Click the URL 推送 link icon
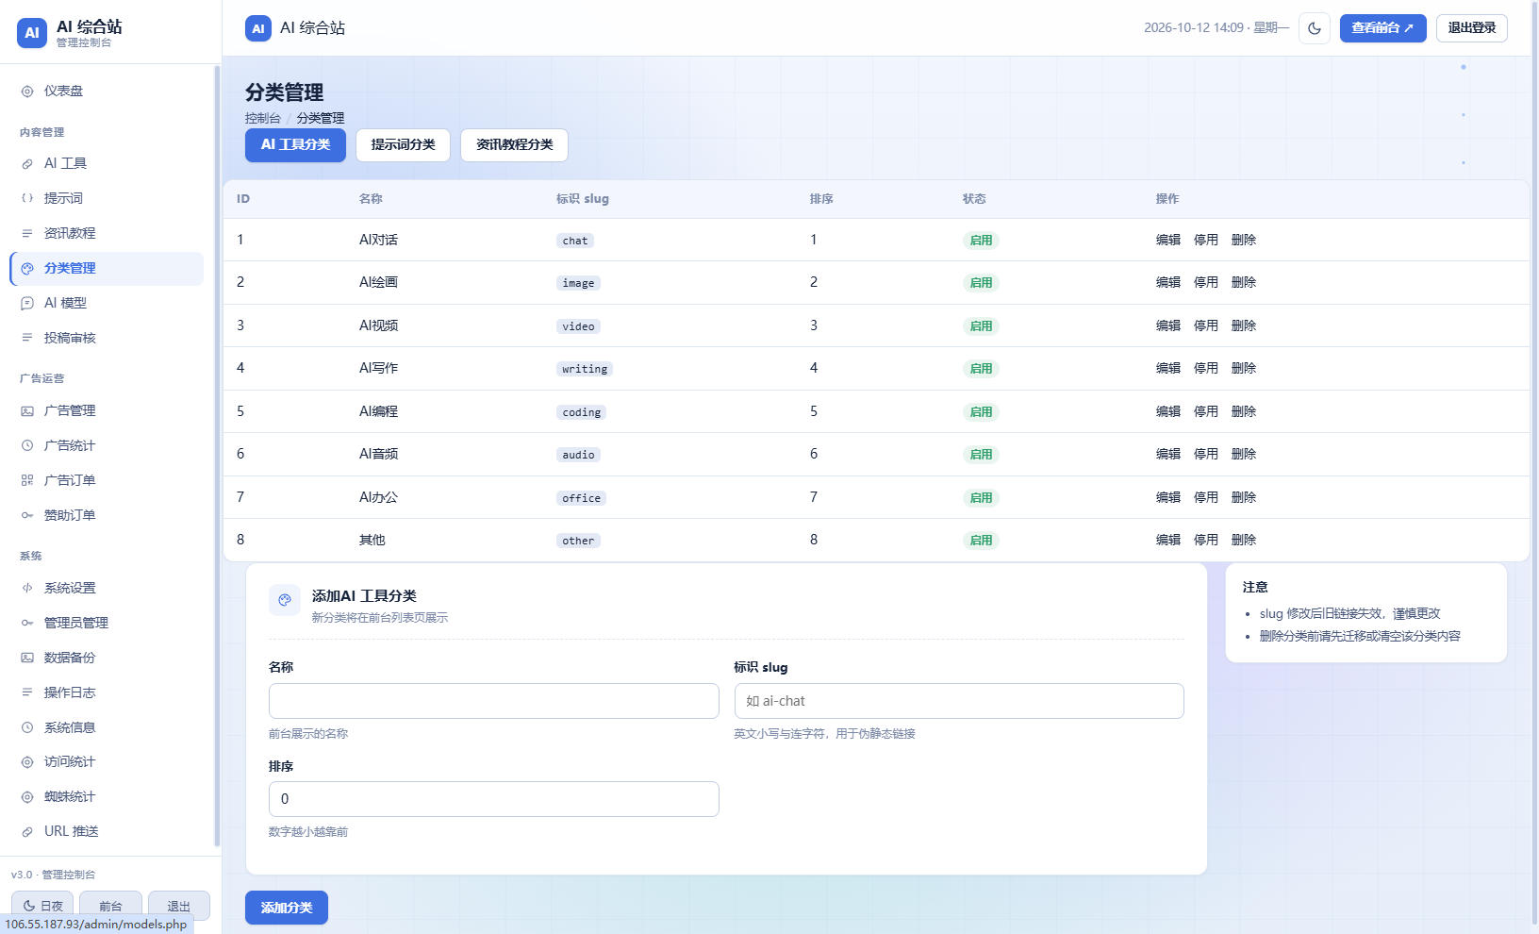 (27, 832)
